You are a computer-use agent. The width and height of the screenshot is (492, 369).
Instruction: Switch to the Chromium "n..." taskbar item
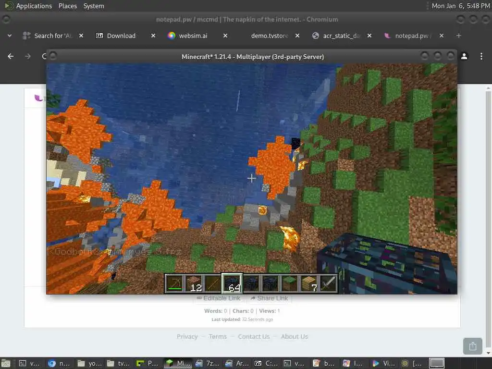pos(59,363)
